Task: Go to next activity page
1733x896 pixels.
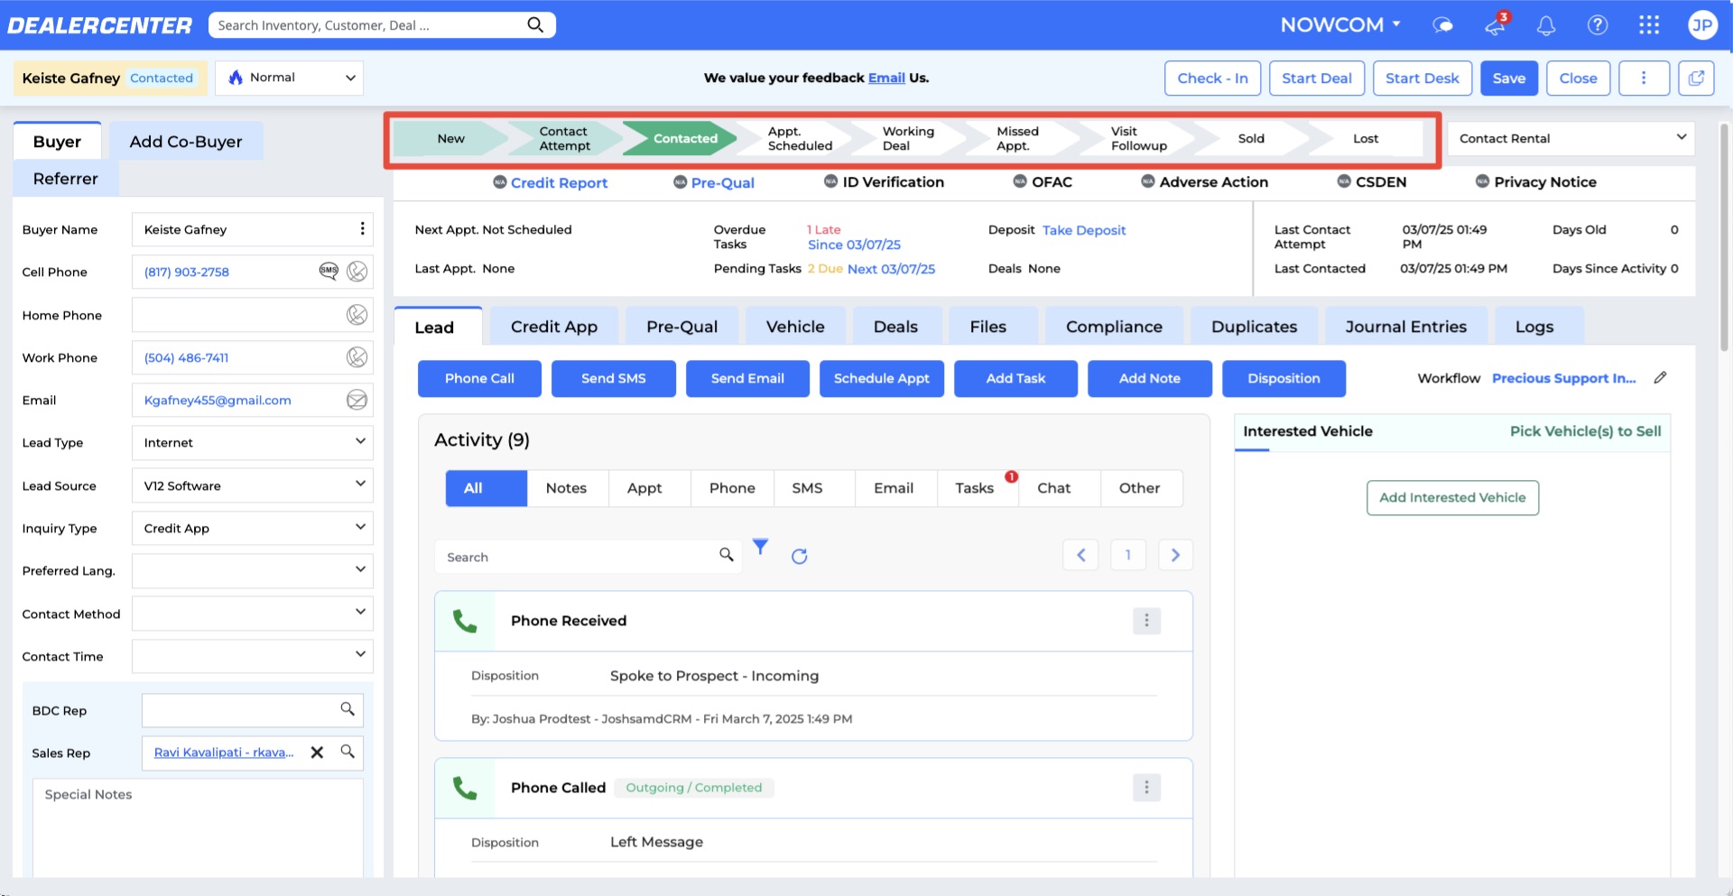Action: click(1175, 555)
